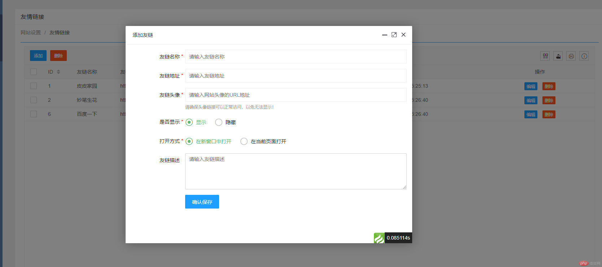Click the export icon in table toolbar
Image resolution: width=602 pixels, height=267 pixels.
click(x=558, y=56)
